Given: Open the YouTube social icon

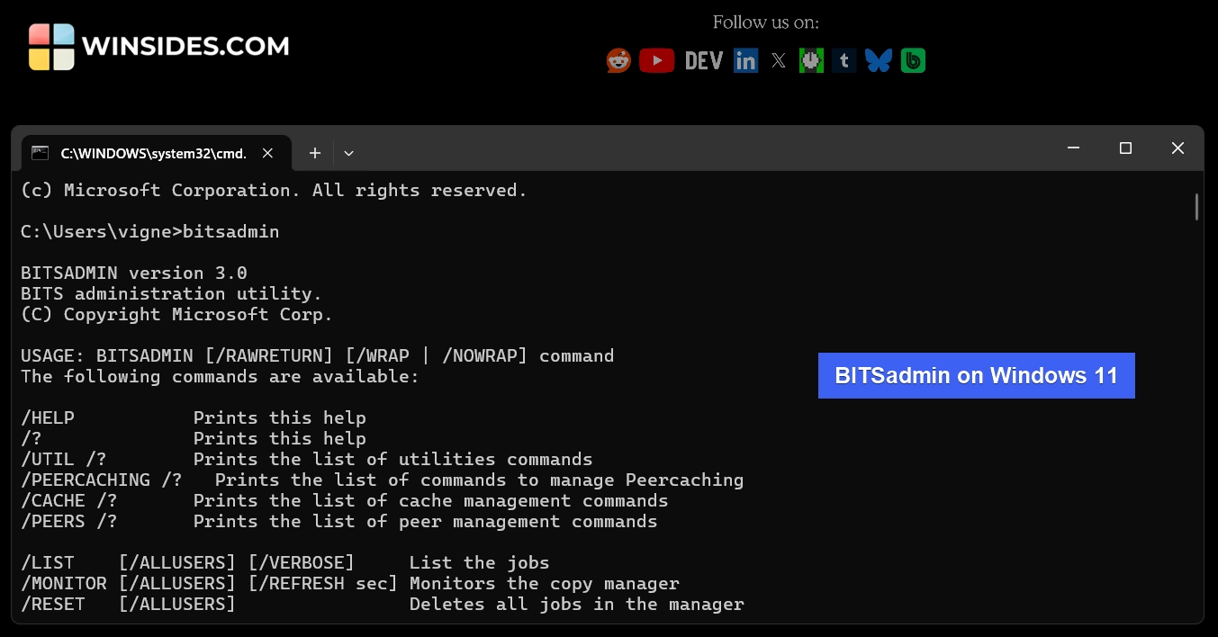Looking at the screenshot, I should pyautogui.click(x=657, y=60).
